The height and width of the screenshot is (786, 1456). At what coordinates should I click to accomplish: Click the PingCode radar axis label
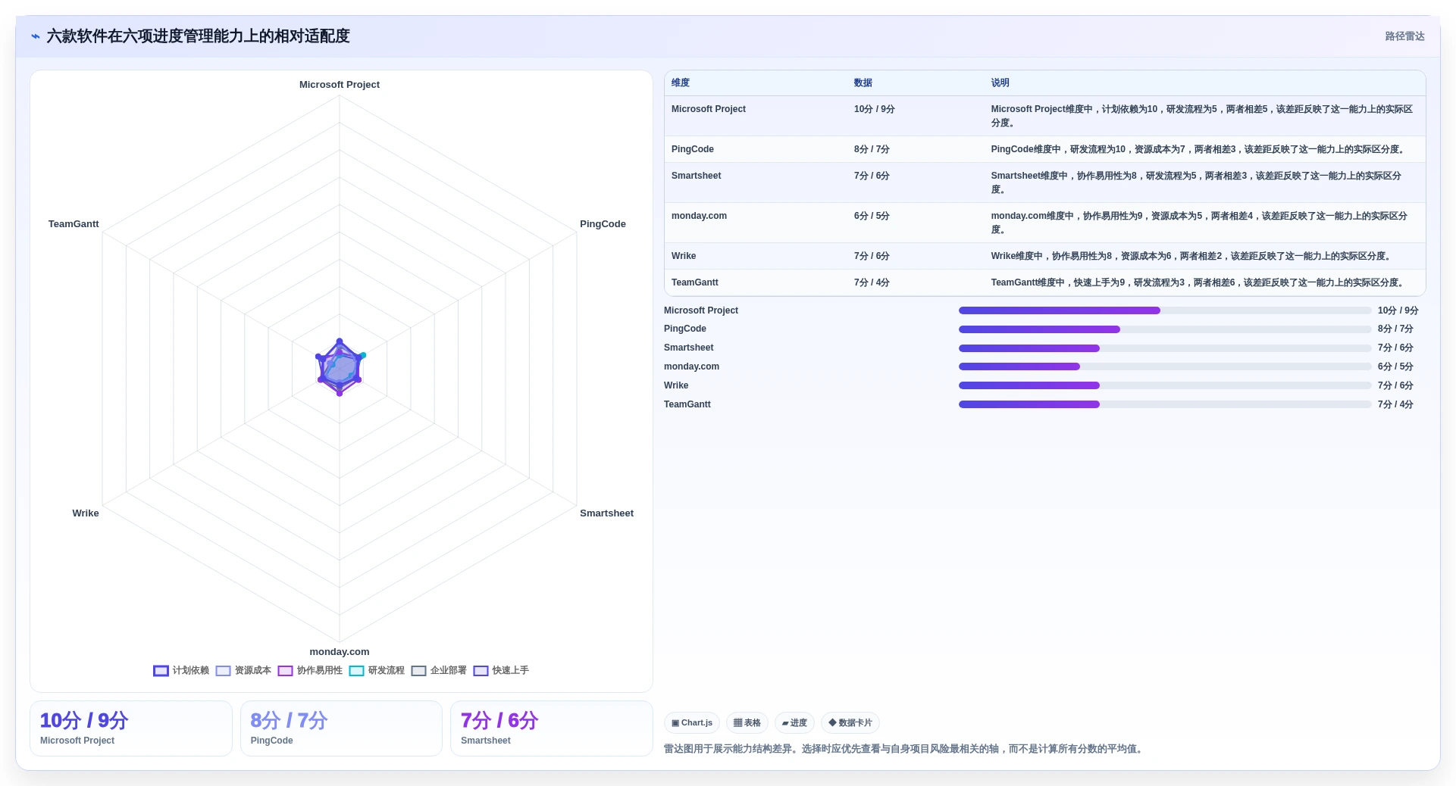coord(603,224)
